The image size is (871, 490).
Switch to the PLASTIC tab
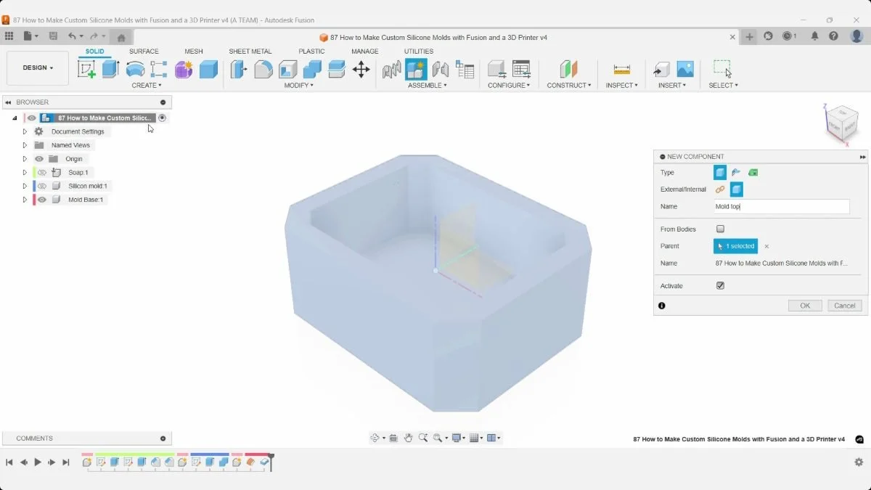tap(311, 52)
